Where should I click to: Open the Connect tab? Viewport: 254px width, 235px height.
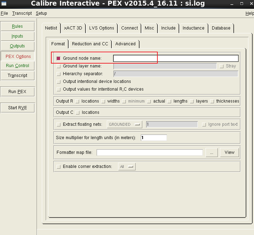click(x=129, y=28)
